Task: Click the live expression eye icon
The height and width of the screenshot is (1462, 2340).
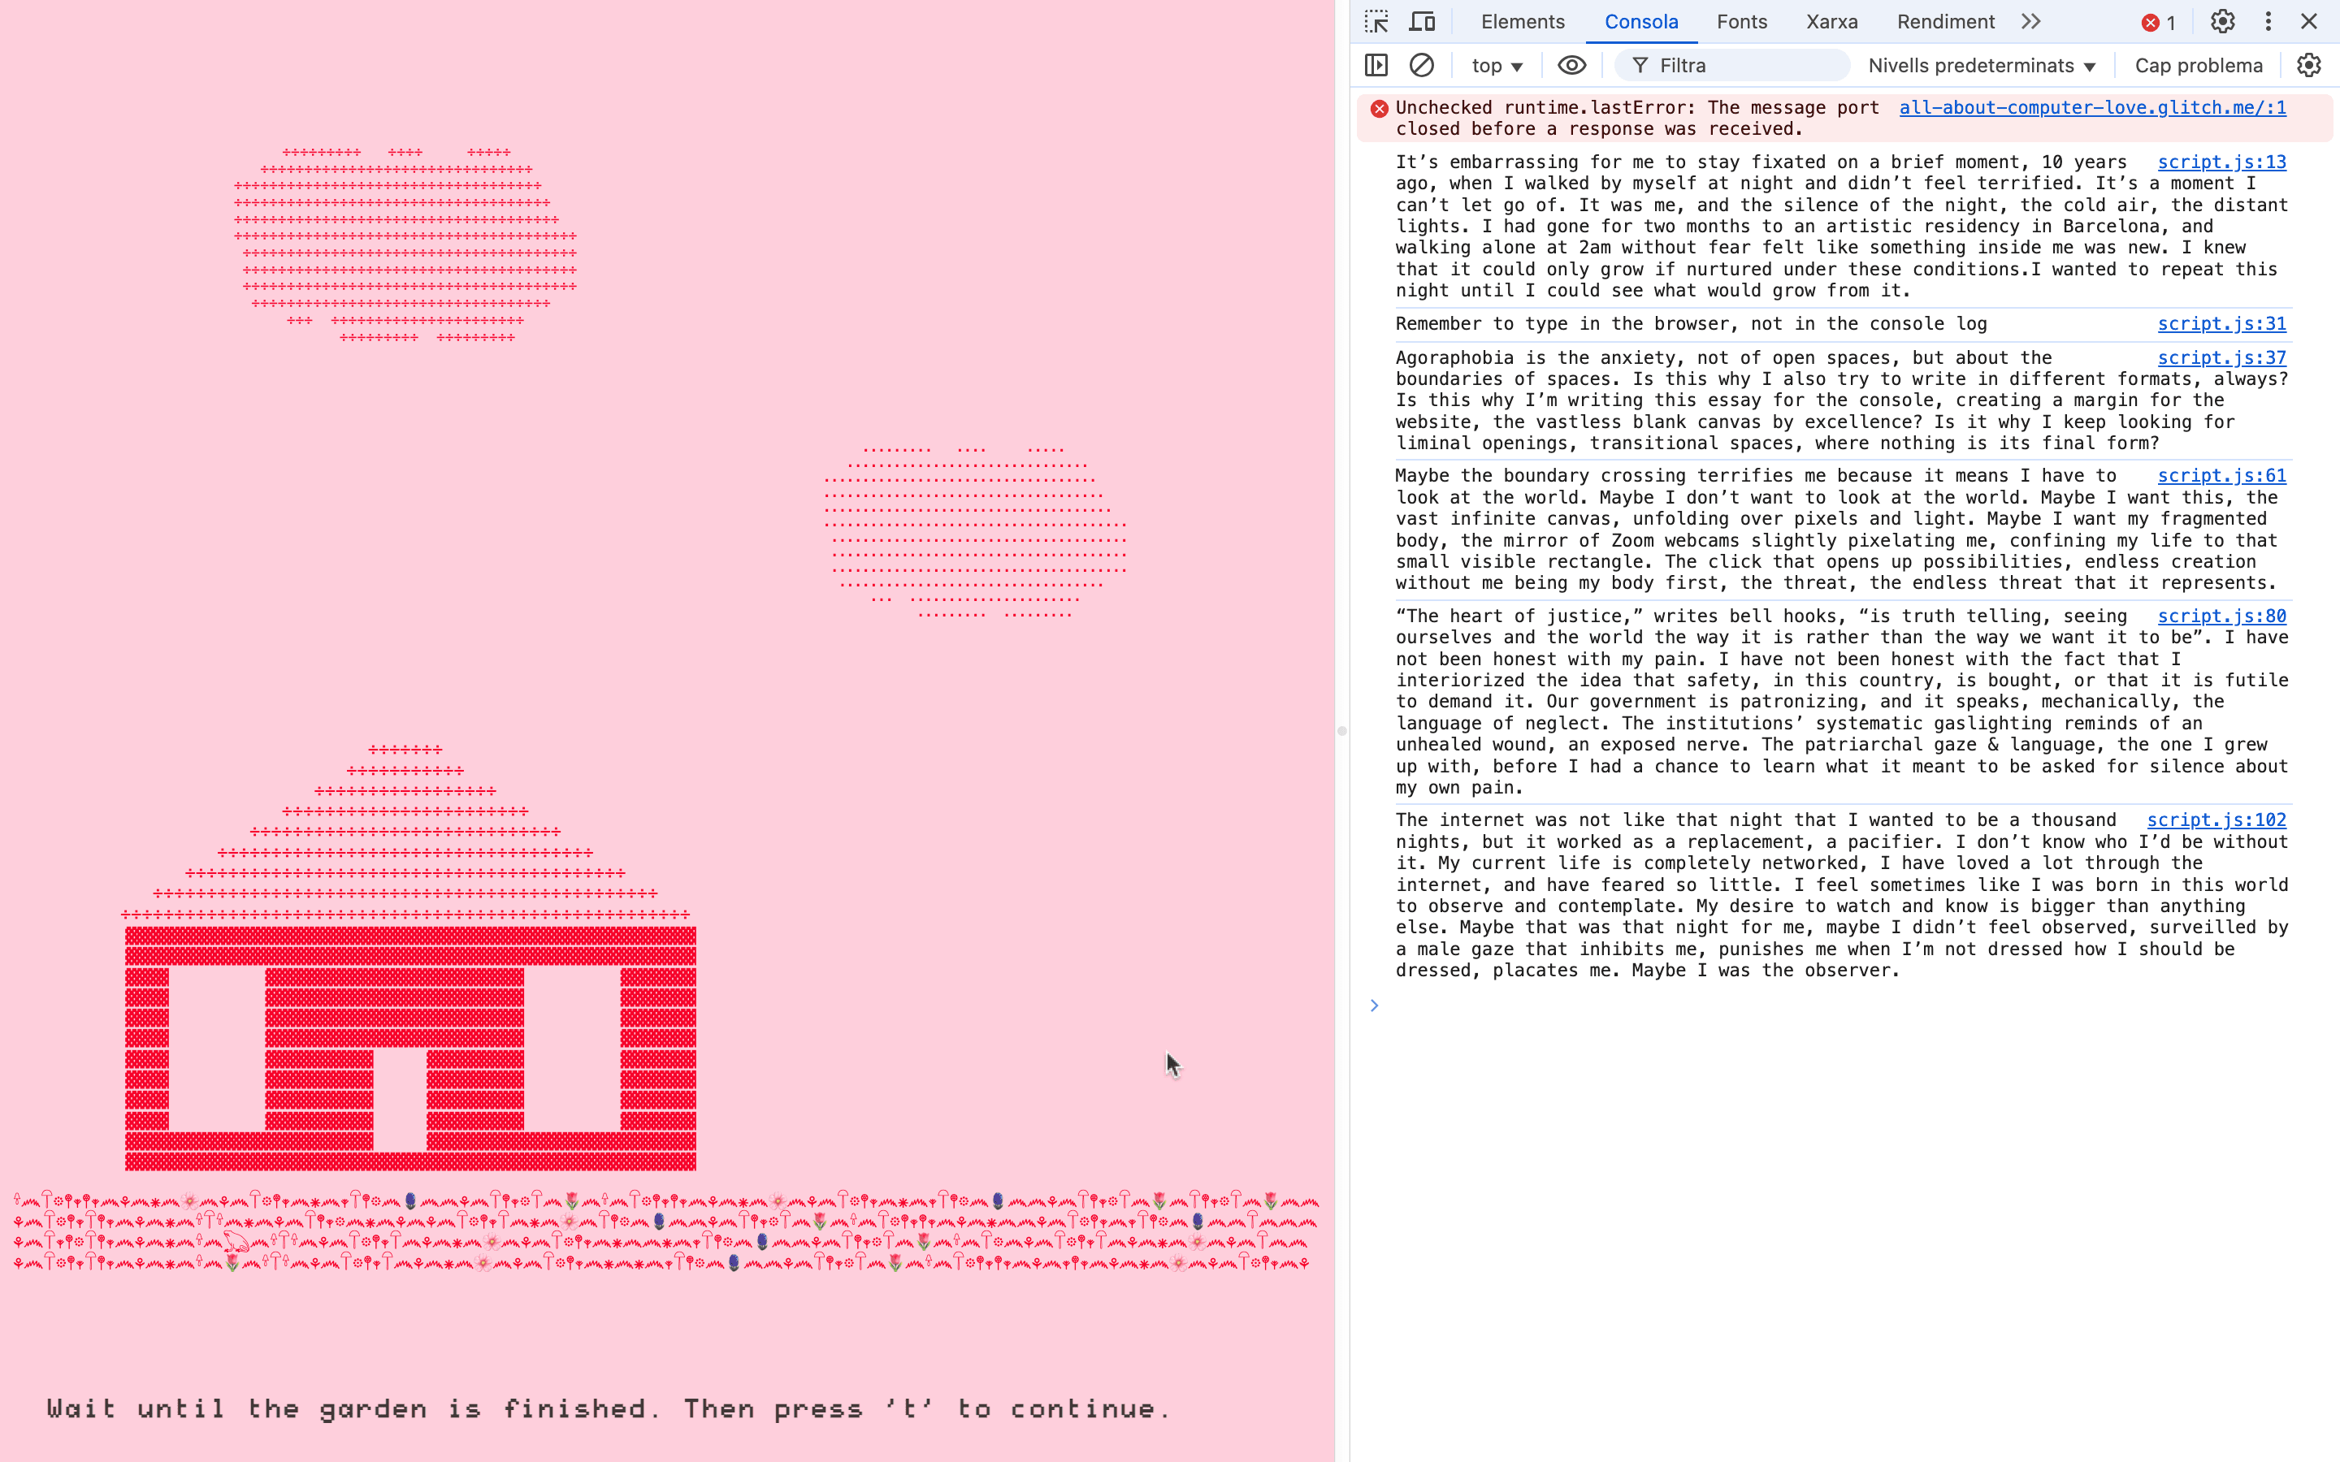Action: click(1571, 65)
